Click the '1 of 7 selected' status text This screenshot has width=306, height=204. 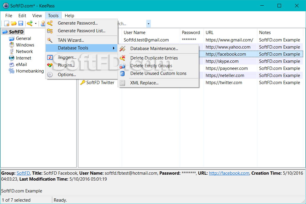pyautogui.click(x=16, y=200)
